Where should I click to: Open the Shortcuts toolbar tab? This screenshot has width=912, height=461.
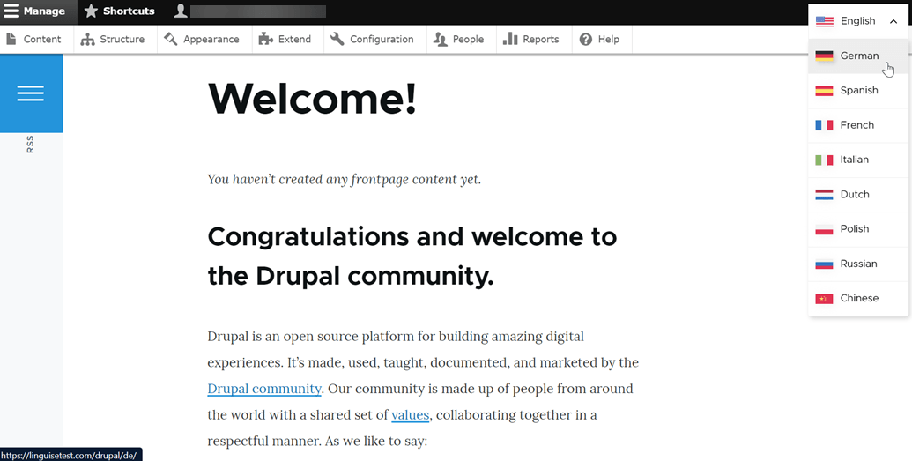tap(119, 11)
